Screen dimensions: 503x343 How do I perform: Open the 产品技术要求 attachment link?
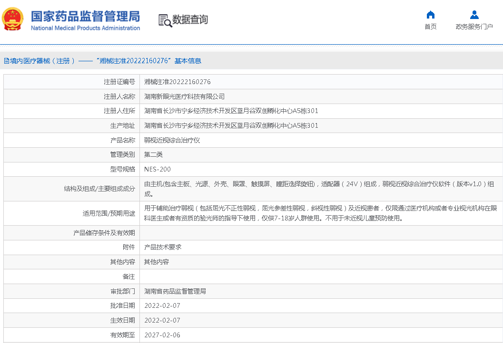coord(163,247)
